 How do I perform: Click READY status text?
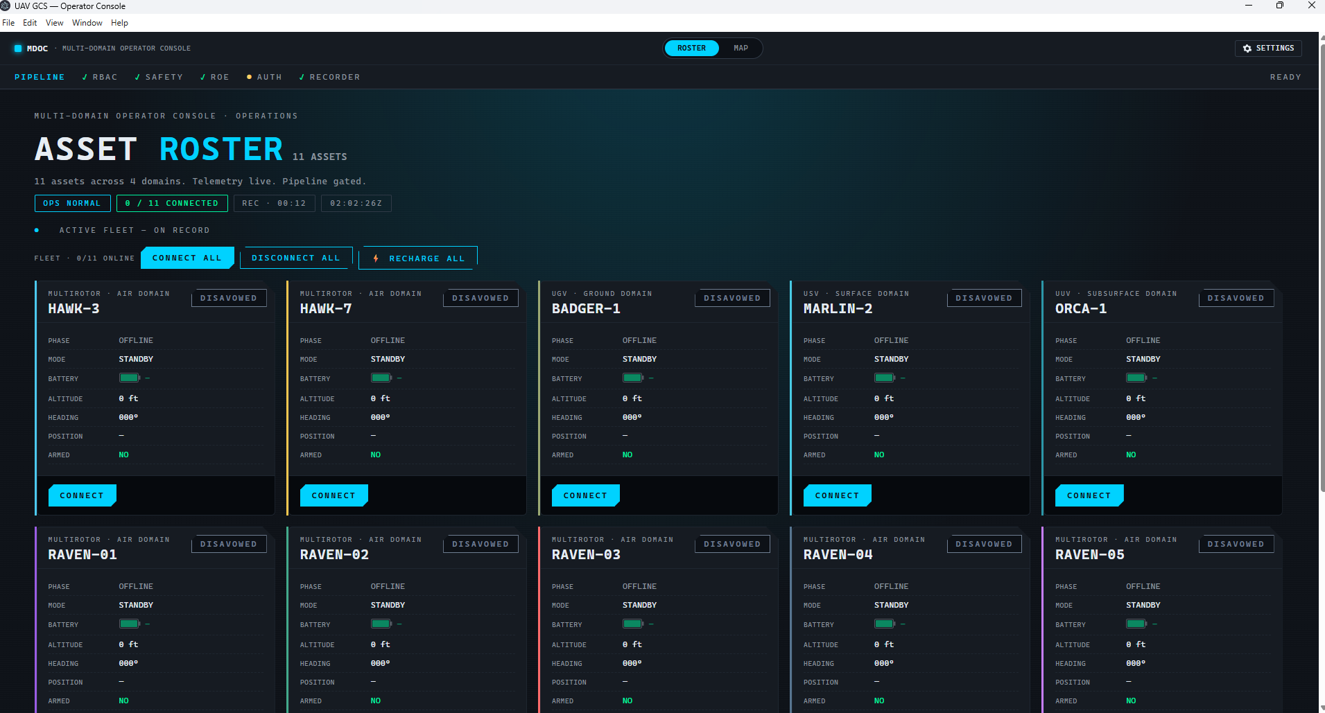tap(1285, 77)
